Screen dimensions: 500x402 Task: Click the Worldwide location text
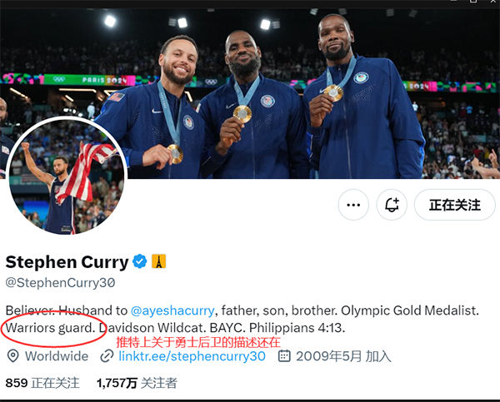(57, 356)
